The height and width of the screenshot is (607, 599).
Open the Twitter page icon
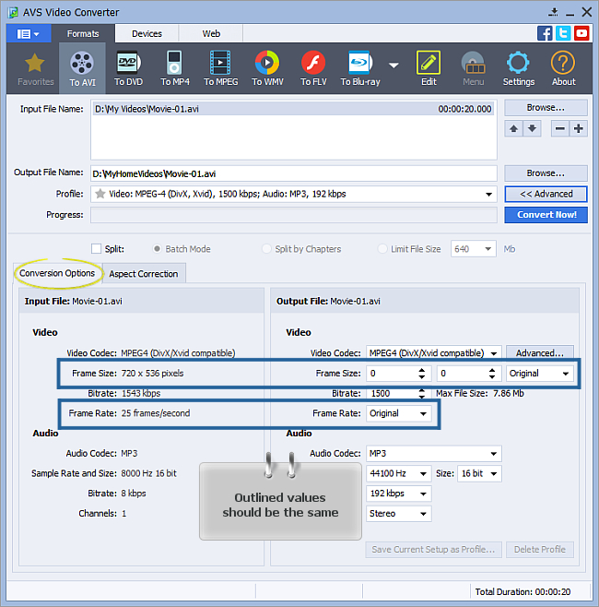(x=563, y=33)
